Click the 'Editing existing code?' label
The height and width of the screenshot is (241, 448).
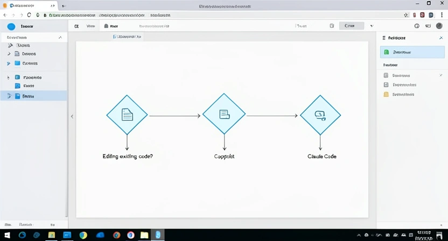click(128, 156)
